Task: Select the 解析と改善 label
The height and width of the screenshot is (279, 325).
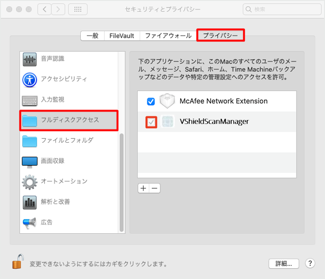Action: pyautogui.click(x=55, y=202)
